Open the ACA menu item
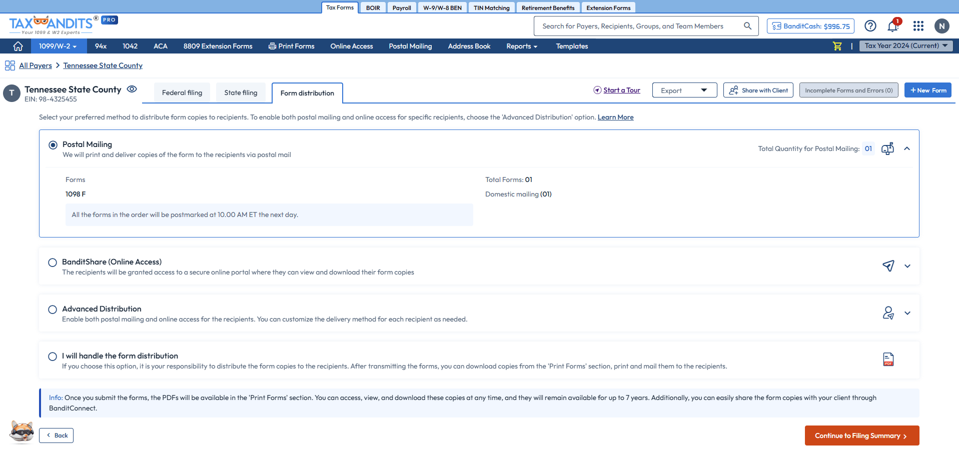The height and width of the screenshot is (453, 959). click(x=161, y=46)
